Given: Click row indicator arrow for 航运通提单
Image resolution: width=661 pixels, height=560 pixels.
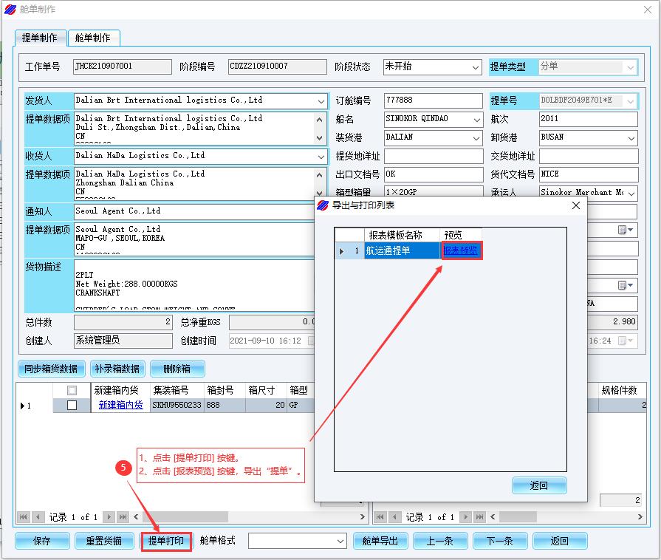Looking at the screenshot, I should [341, 251].
